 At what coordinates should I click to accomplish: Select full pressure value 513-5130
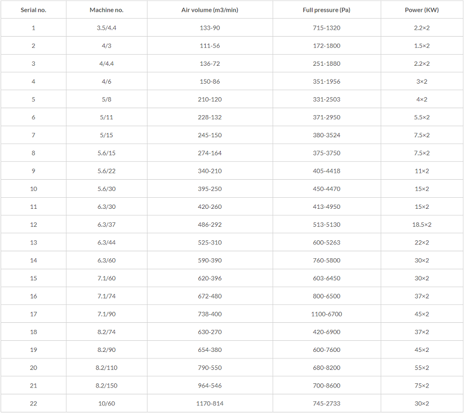(x=327, y=225)
